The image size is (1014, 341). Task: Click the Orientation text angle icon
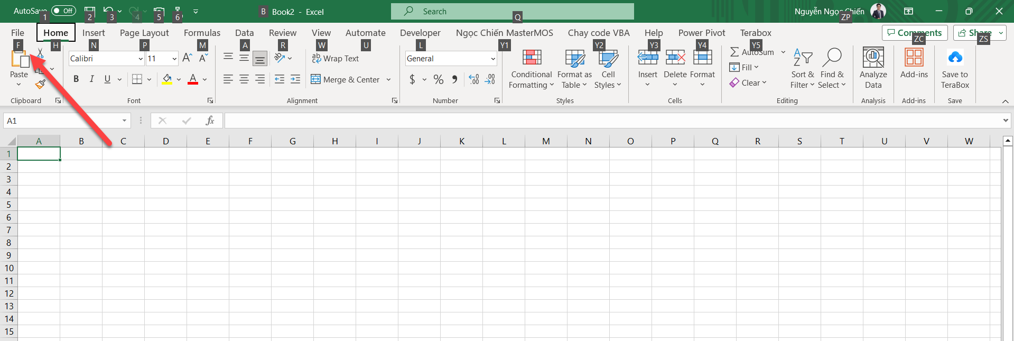[x=280, y=58]
